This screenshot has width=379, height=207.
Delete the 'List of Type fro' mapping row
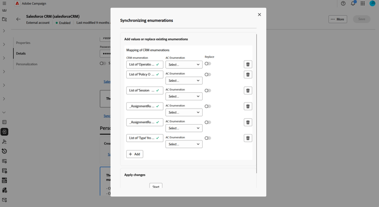[248, 138]
